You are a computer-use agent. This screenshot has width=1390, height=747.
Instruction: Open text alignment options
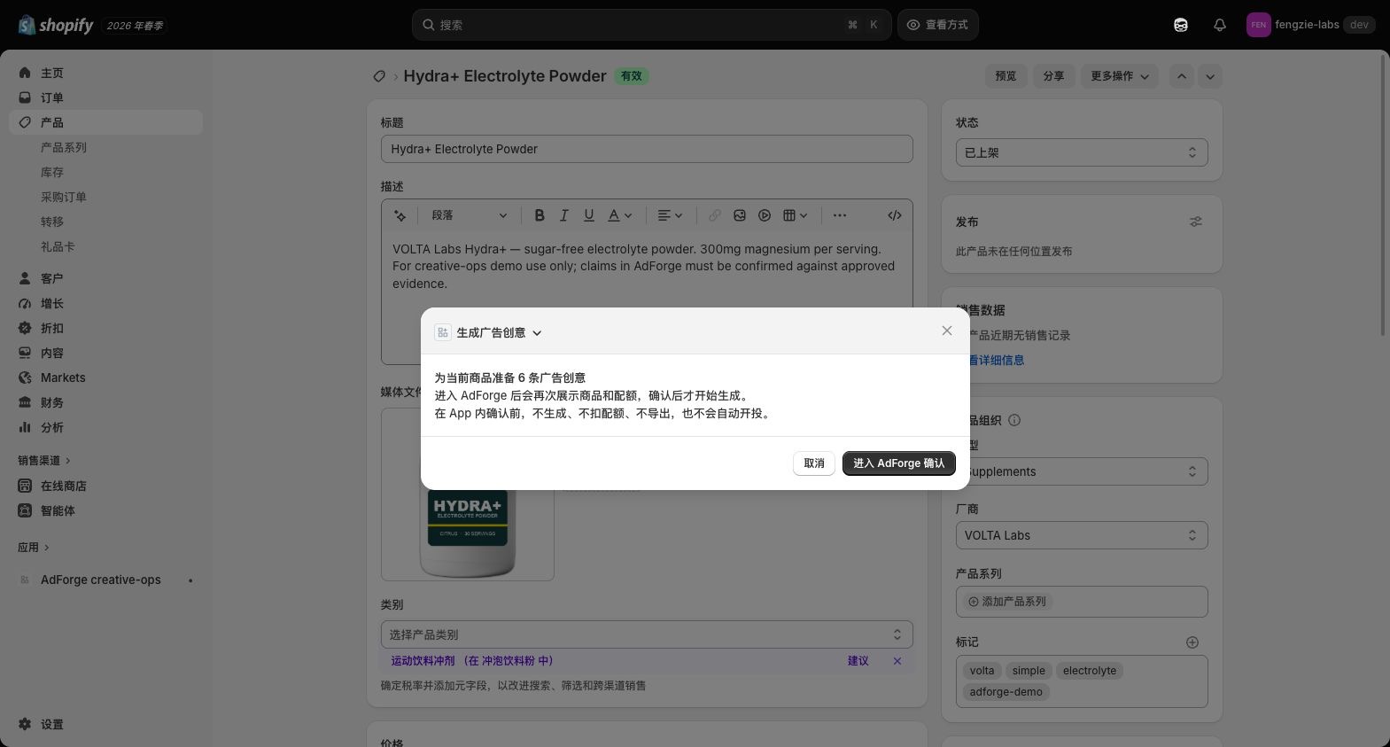tap(670, 215)
